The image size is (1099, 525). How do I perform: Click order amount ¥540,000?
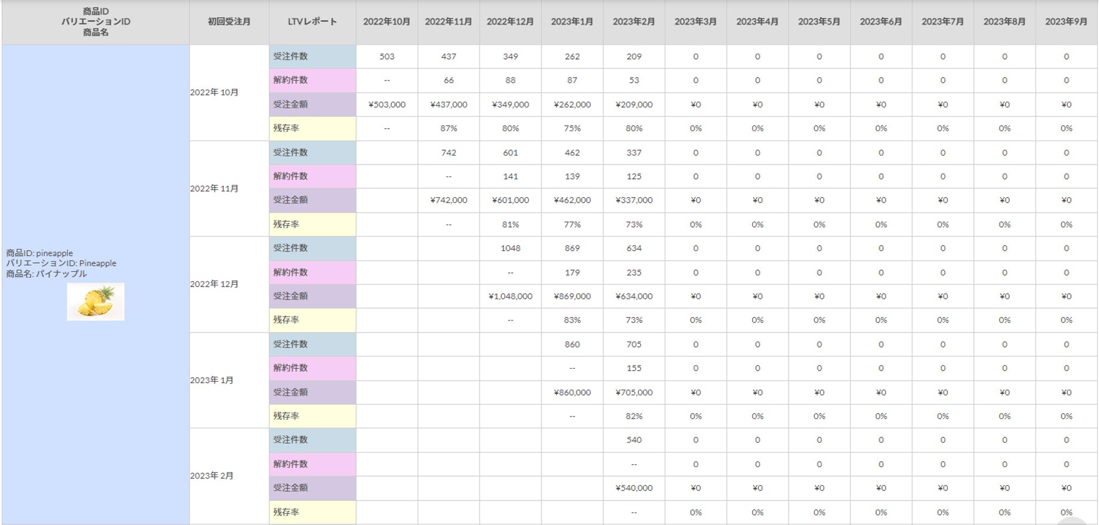coord(634,488)
